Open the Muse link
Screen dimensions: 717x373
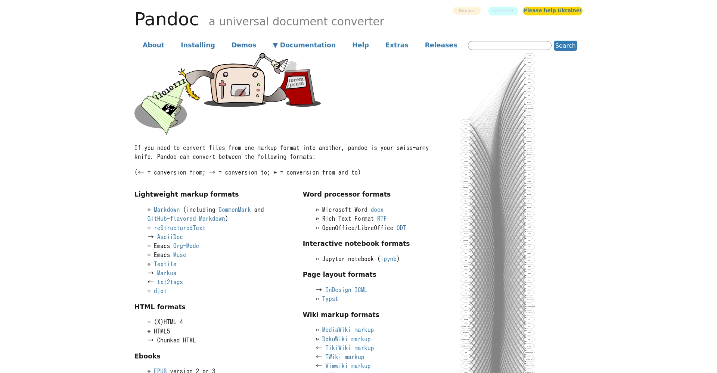click(x=180, y=255)
